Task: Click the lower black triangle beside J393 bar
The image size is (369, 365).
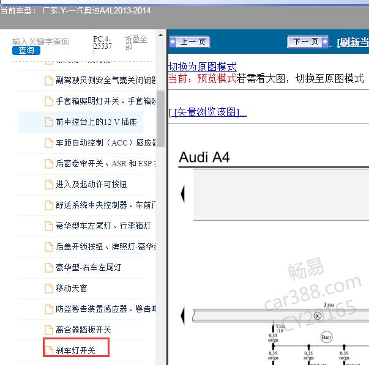Action: click(182, 315)
